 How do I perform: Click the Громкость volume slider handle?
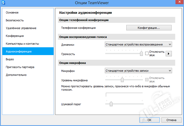[x=141, y=53]
